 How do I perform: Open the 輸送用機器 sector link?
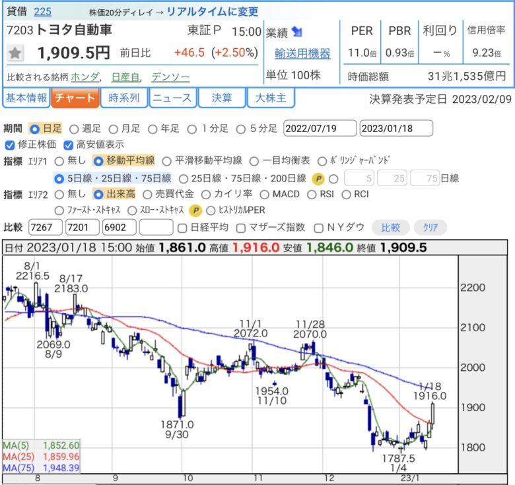(x=302, y=53)
